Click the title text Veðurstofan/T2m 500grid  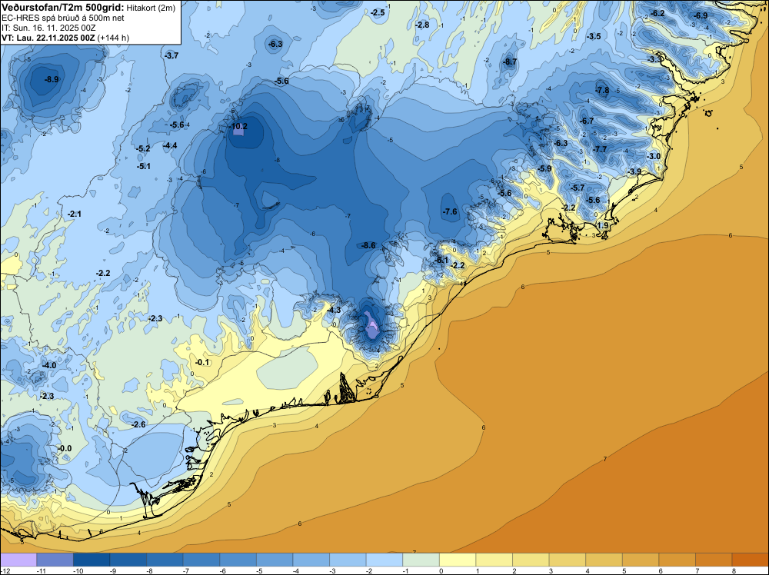click(62, 7)
